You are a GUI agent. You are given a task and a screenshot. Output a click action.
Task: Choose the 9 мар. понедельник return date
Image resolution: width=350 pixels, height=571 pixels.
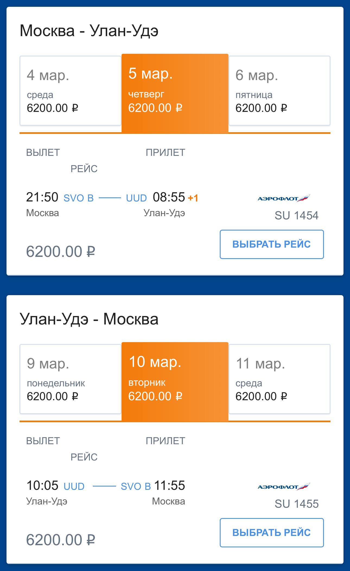coord(70,379)
